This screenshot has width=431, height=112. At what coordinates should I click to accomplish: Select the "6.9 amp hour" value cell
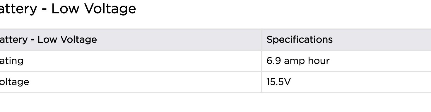pyautogui.click(x=347, y=61)
